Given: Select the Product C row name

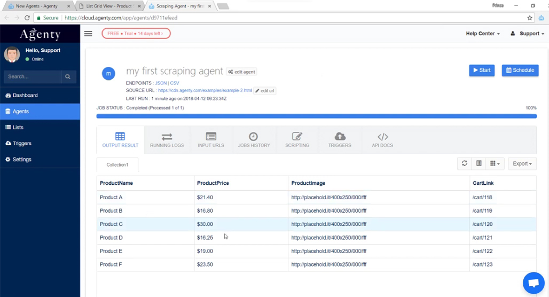Looking at the screenshot, I should point(146,224).
